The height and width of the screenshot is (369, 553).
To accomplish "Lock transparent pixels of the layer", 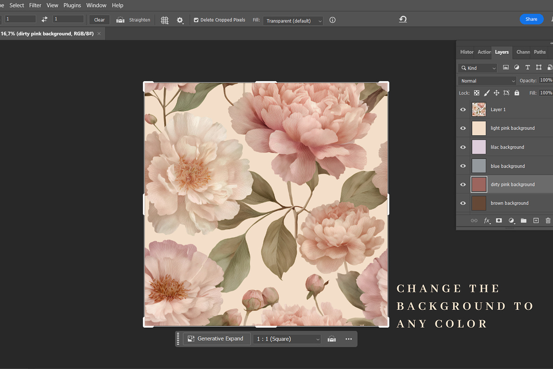I will coord(477,93).
